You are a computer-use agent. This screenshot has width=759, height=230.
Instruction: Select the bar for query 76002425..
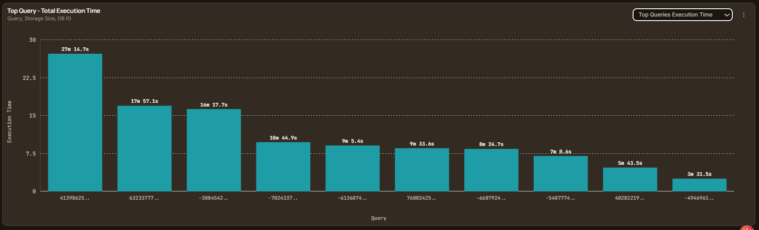(422, 169)
